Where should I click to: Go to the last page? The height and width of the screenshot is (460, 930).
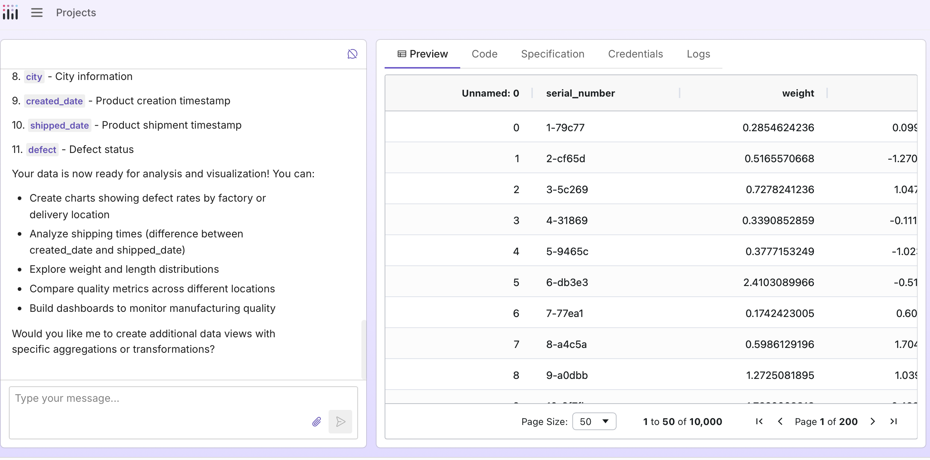pos(893,422)
